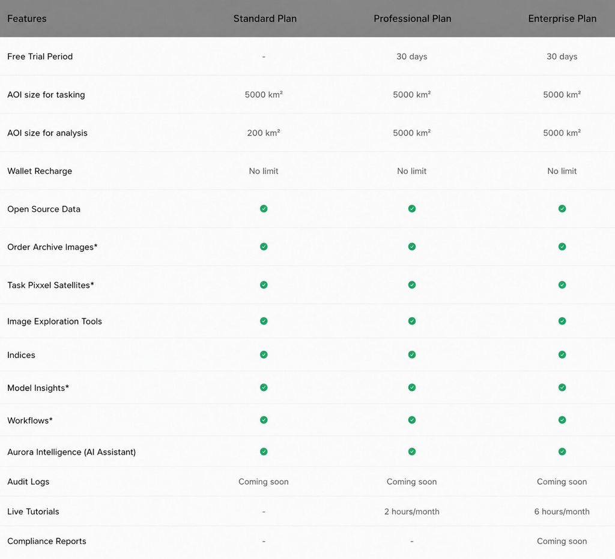Screen dimensions: 615x559
Task: Click Professional Plan's 5000 km² analysis value
Action: (x=412, y=133)
